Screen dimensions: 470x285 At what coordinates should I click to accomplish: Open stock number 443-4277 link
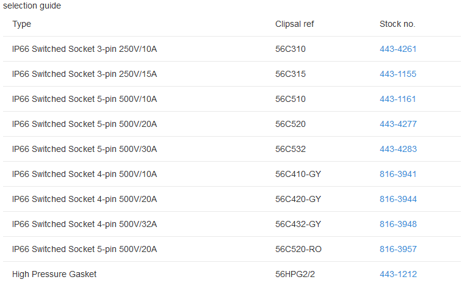(398, 124)
